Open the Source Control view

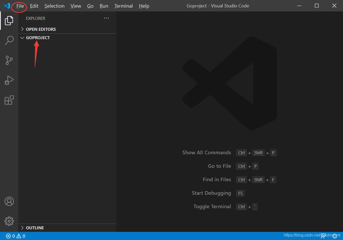[9, 60]
